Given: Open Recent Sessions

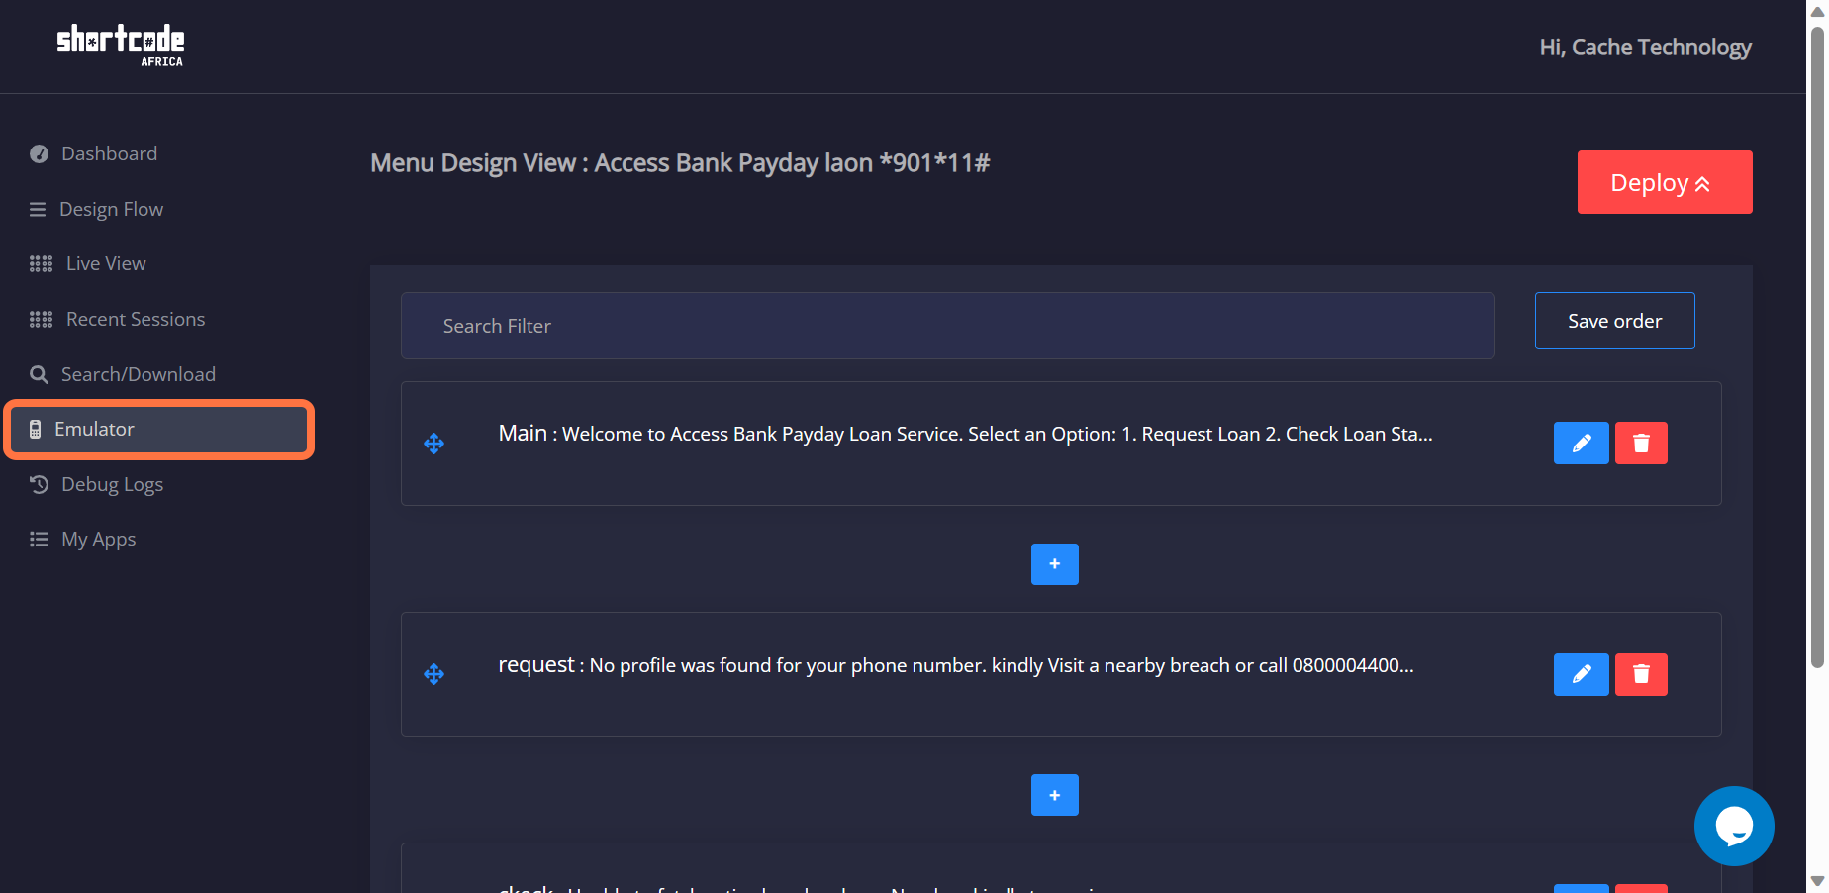Looking at the screenshot, I should (x=136, y=319).
